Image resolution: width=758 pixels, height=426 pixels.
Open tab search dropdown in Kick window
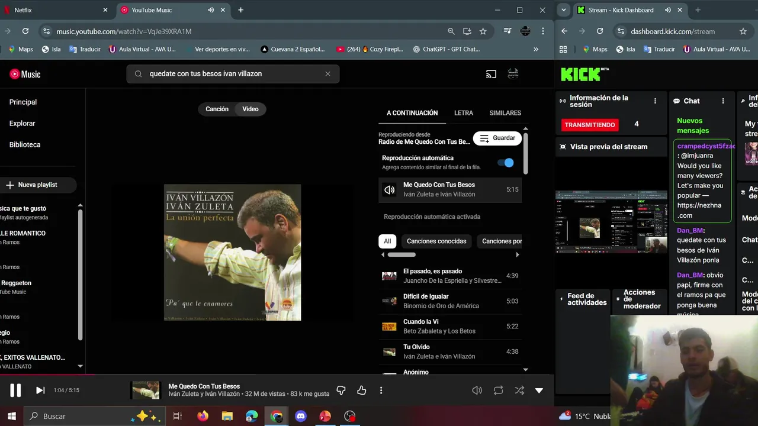tap(564, 10)
